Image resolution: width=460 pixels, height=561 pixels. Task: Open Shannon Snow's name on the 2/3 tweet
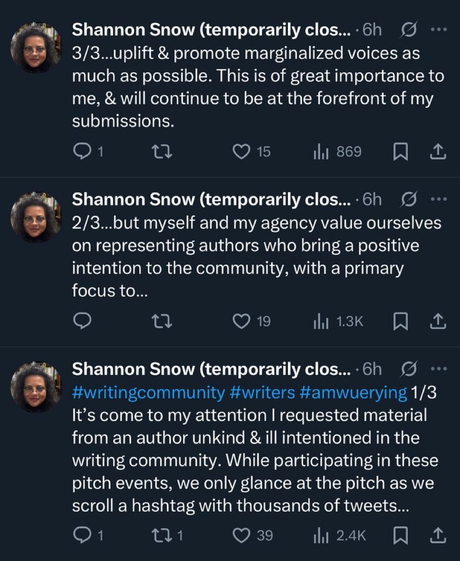click(x=211, y=199)
